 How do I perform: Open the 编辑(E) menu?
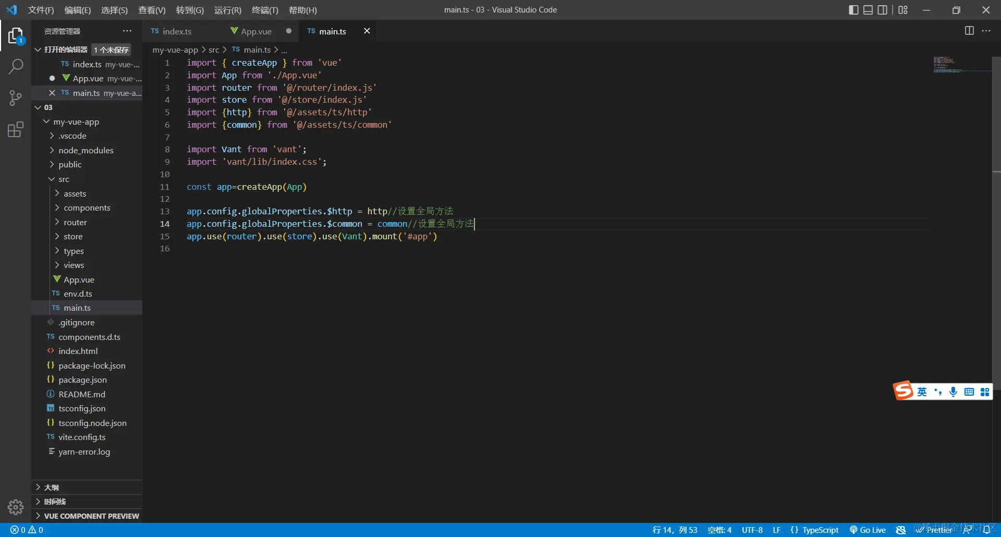pyautogui.click(x=78, y=10)
